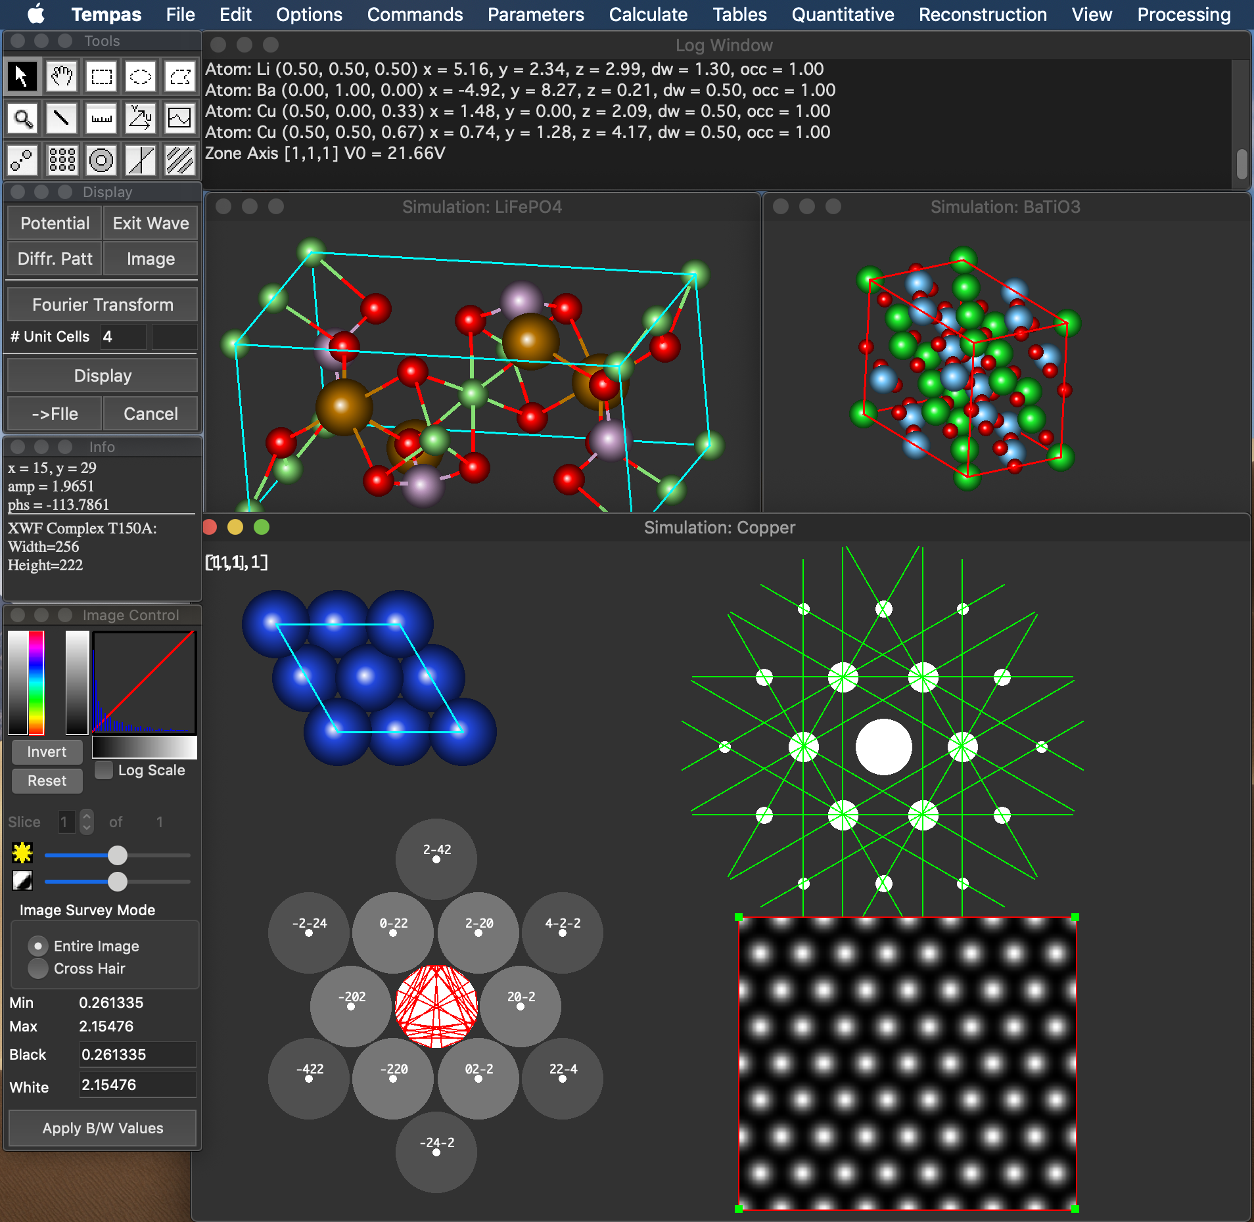Choose the lattice vector u-v tool
The height and width of the screenshot is (1222, 1254).
click(140, 119)
